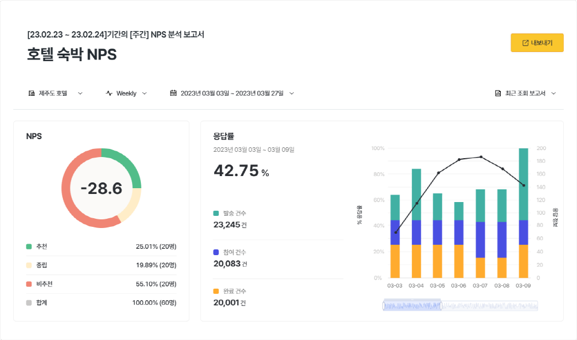Click the line point above 03-07 bar
Viewport: 577px width, 340px height.
481,157
